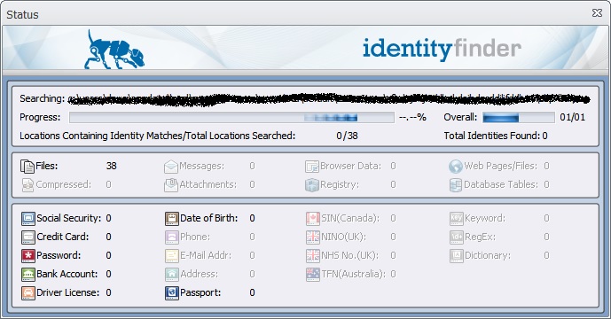Click the robot dog logo
The height and width of the screenshot is (319, 611).
(114, 50)
